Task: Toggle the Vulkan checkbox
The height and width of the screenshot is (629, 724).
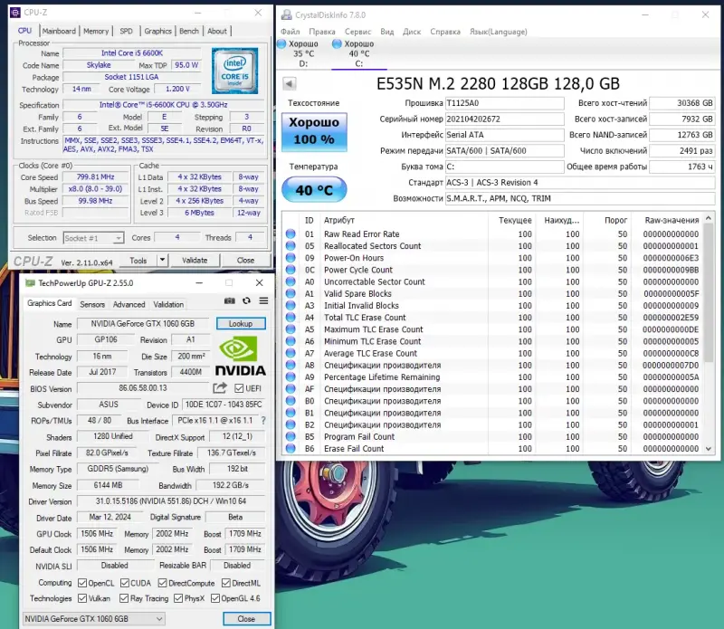Action: tap(82, 598)
